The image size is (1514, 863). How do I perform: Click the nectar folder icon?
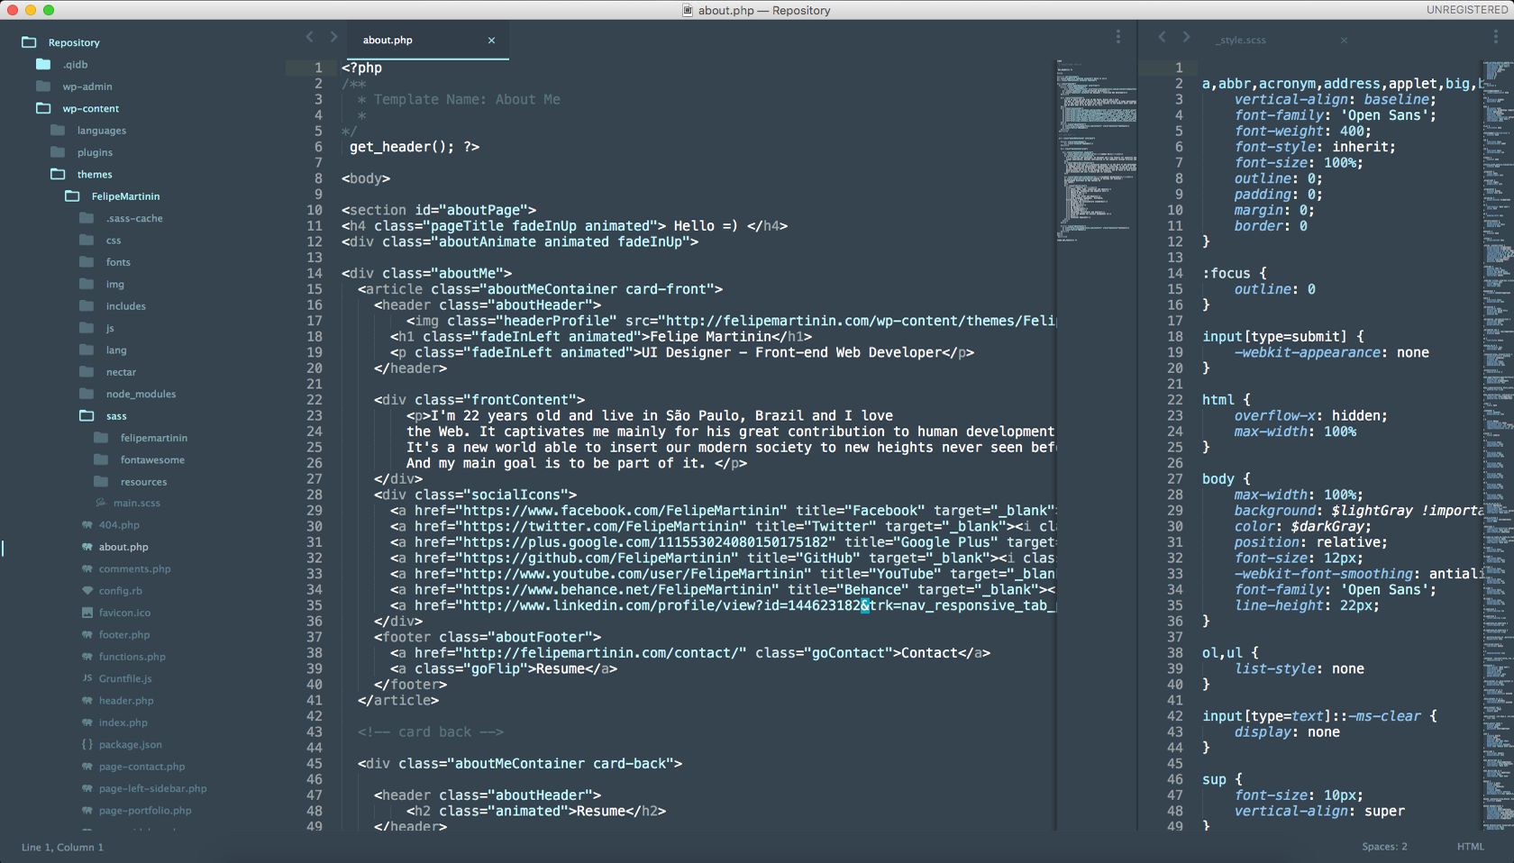point(87,372)
